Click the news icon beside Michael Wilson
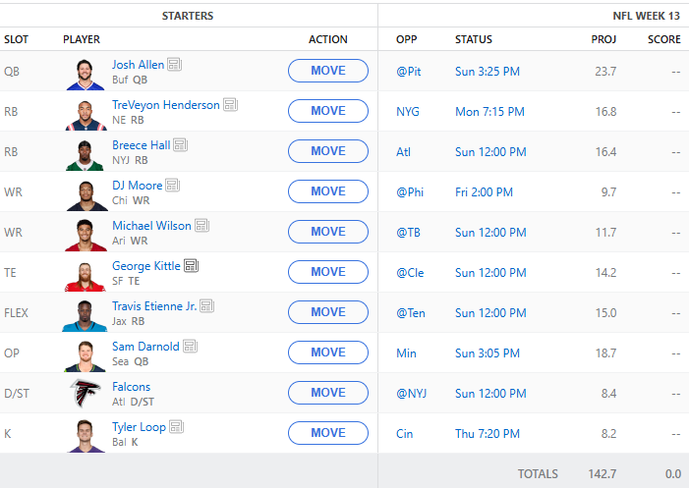Screen dimensions: 689x488 point(201,226)
